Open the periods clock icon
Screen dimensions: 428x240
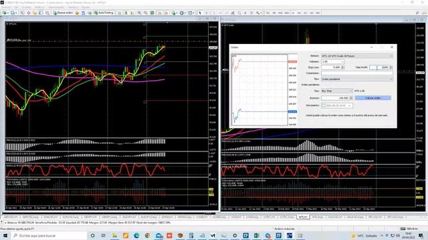[181, 13]
